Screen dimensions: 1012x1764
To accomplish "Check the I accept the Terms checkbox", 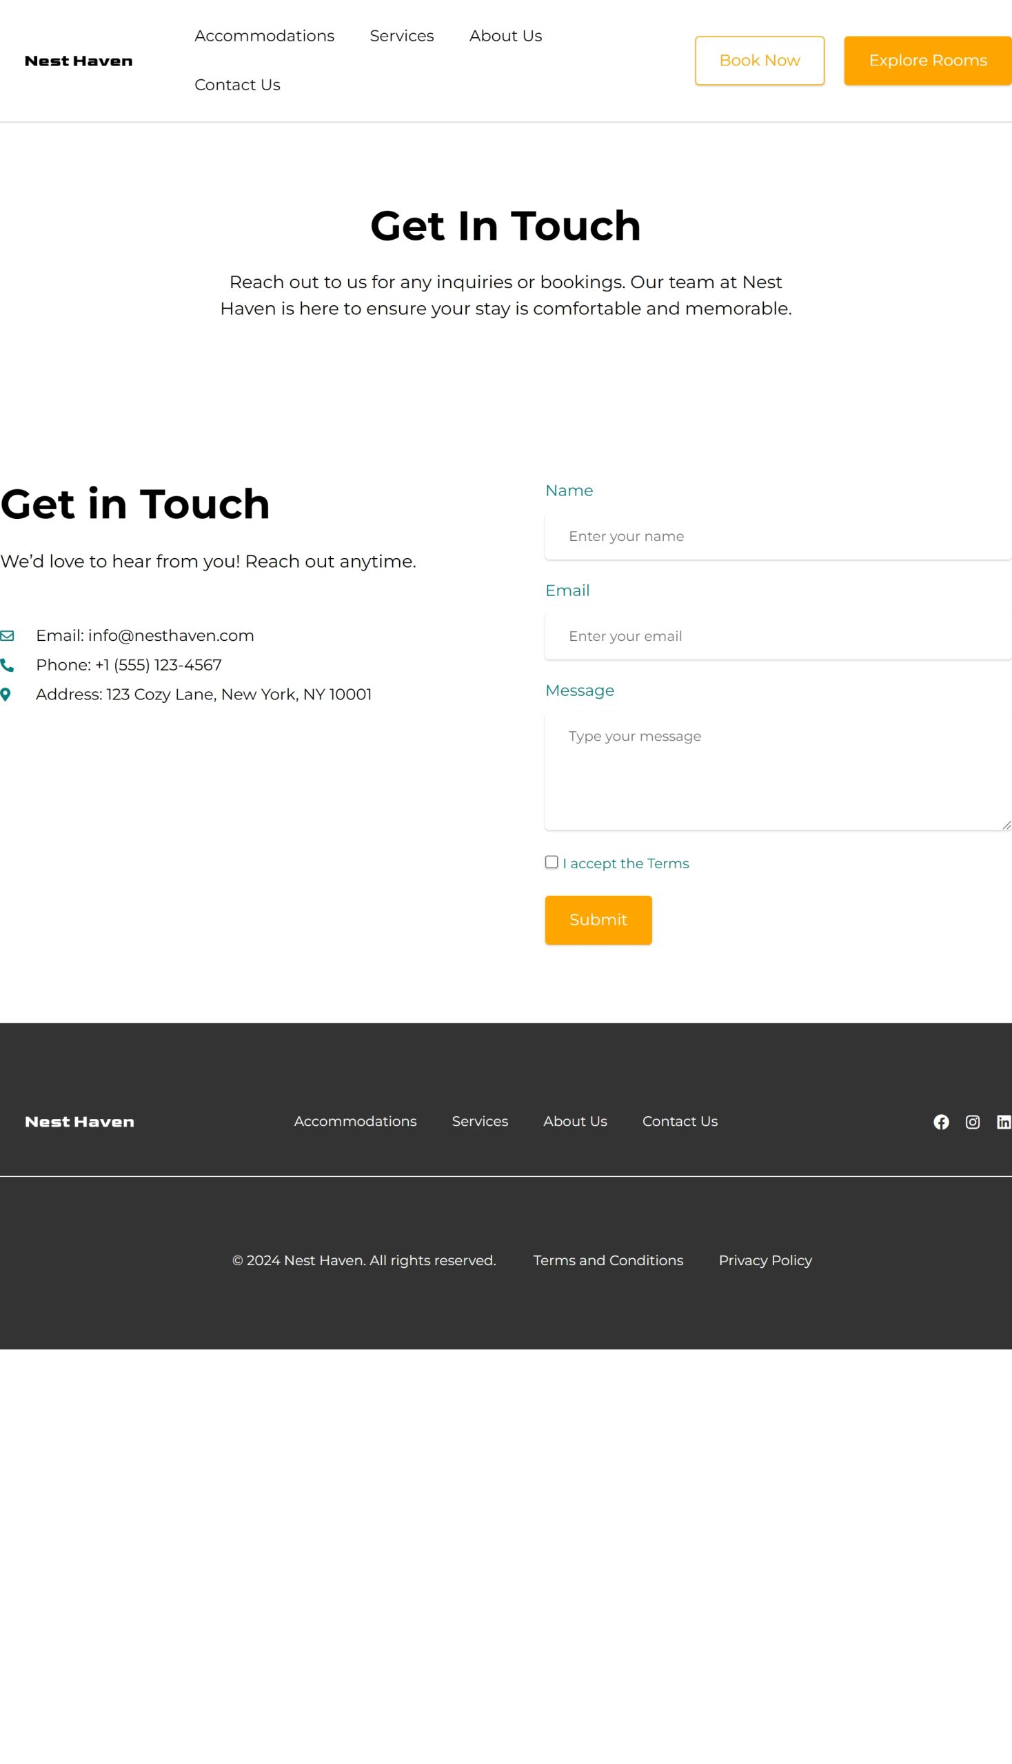I will pos(551,862).
